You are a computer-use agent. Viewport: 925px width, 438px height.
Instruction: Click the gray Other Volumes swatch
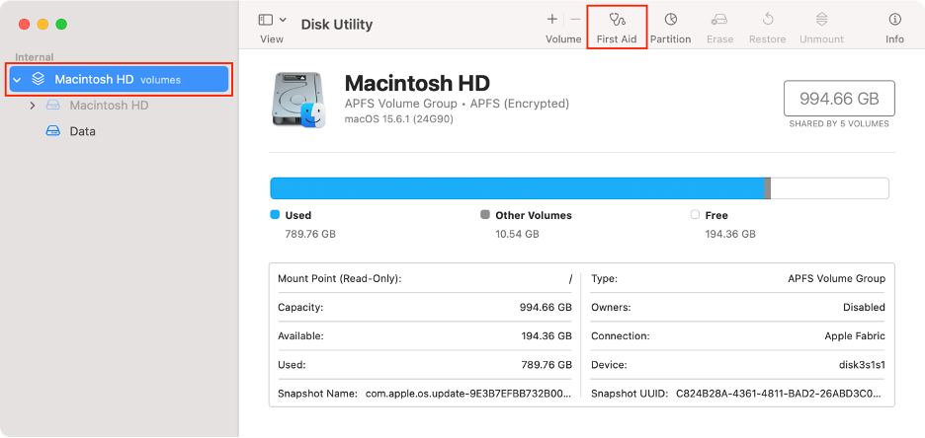coord(485,215)
